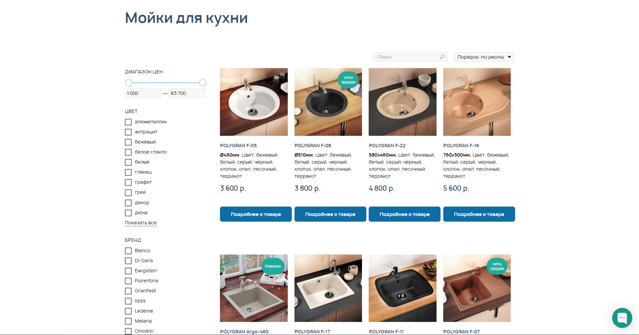Open the live chat widget icon
The width and height of the screenshot is (639, 335).
click(x=622, y=318)
